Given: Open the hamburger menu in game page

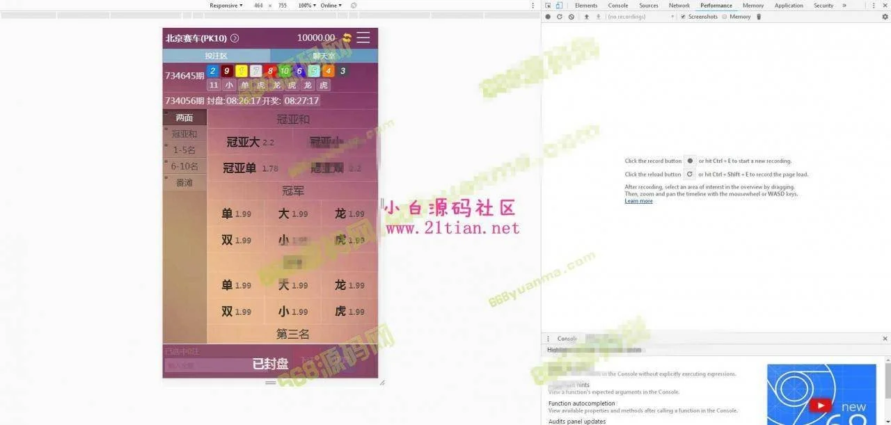Looking at the screenshot, I should point(363,38).
